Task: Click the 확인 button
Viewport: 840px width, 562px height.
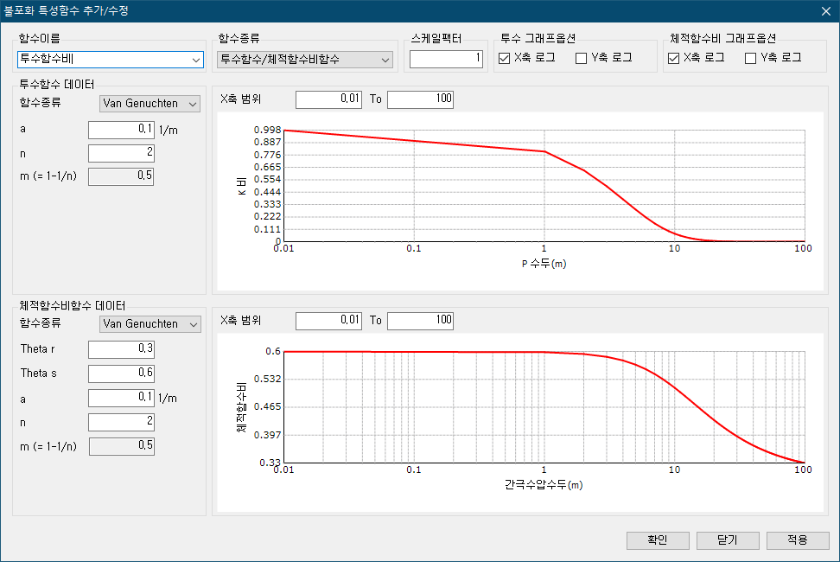Action: coord(658,540)
